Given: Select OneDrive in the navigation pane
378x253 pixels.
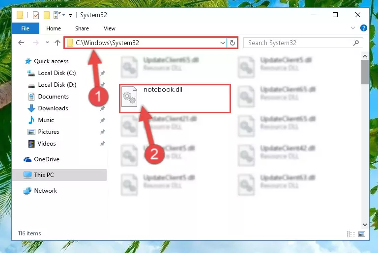Looking at the screenshot, I should coord(47,159).
